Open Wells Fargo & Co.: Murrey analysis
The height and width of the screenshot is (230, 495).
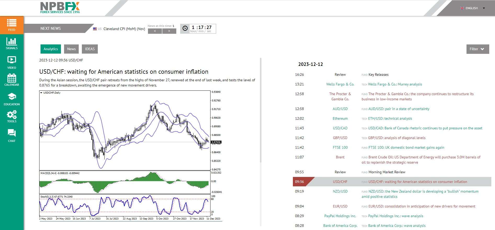point(395,84)
